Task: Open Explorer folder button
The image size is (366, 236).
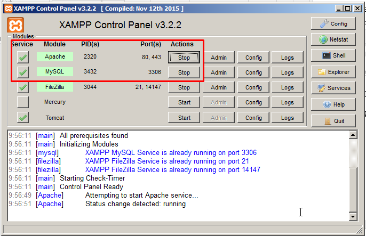Action: 333,72
